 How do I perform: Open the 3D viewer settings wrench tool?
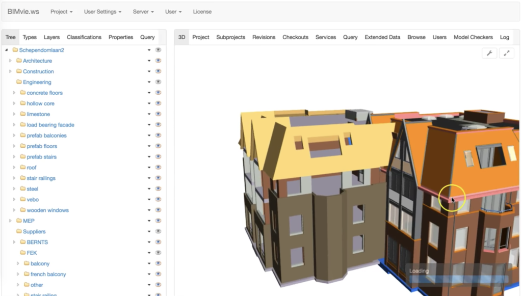489,52
